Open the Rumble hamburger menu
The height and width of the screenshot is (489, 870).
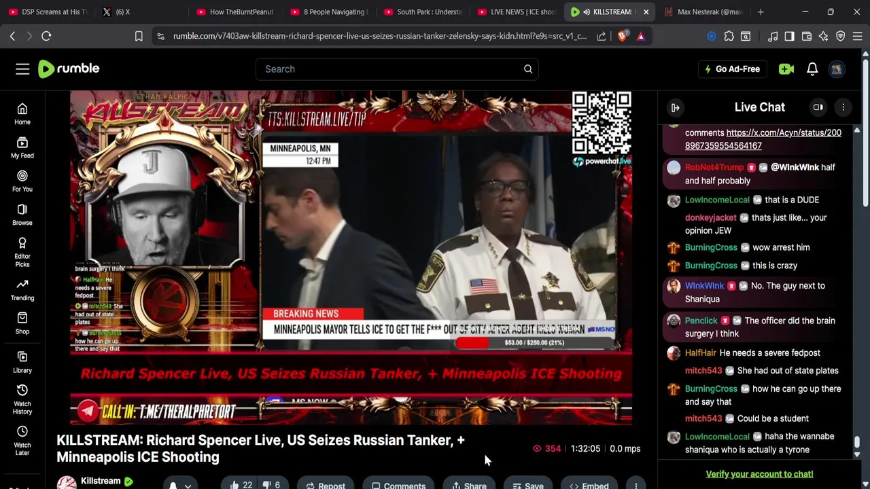pyautogui.click(x=22, y=69)
